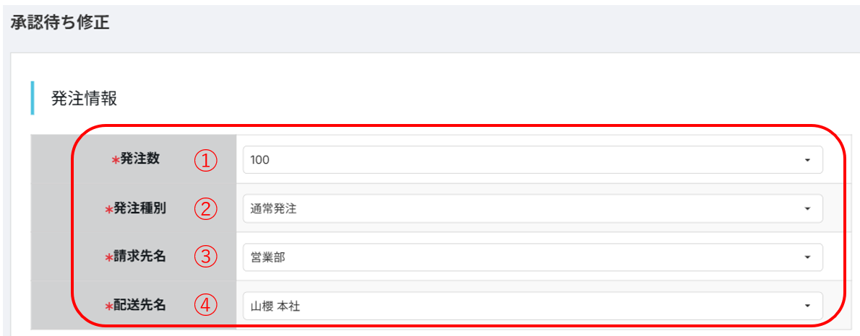Click the caret arrow in the 発注種別 field

pyautogui.click(x=807, y=209)
